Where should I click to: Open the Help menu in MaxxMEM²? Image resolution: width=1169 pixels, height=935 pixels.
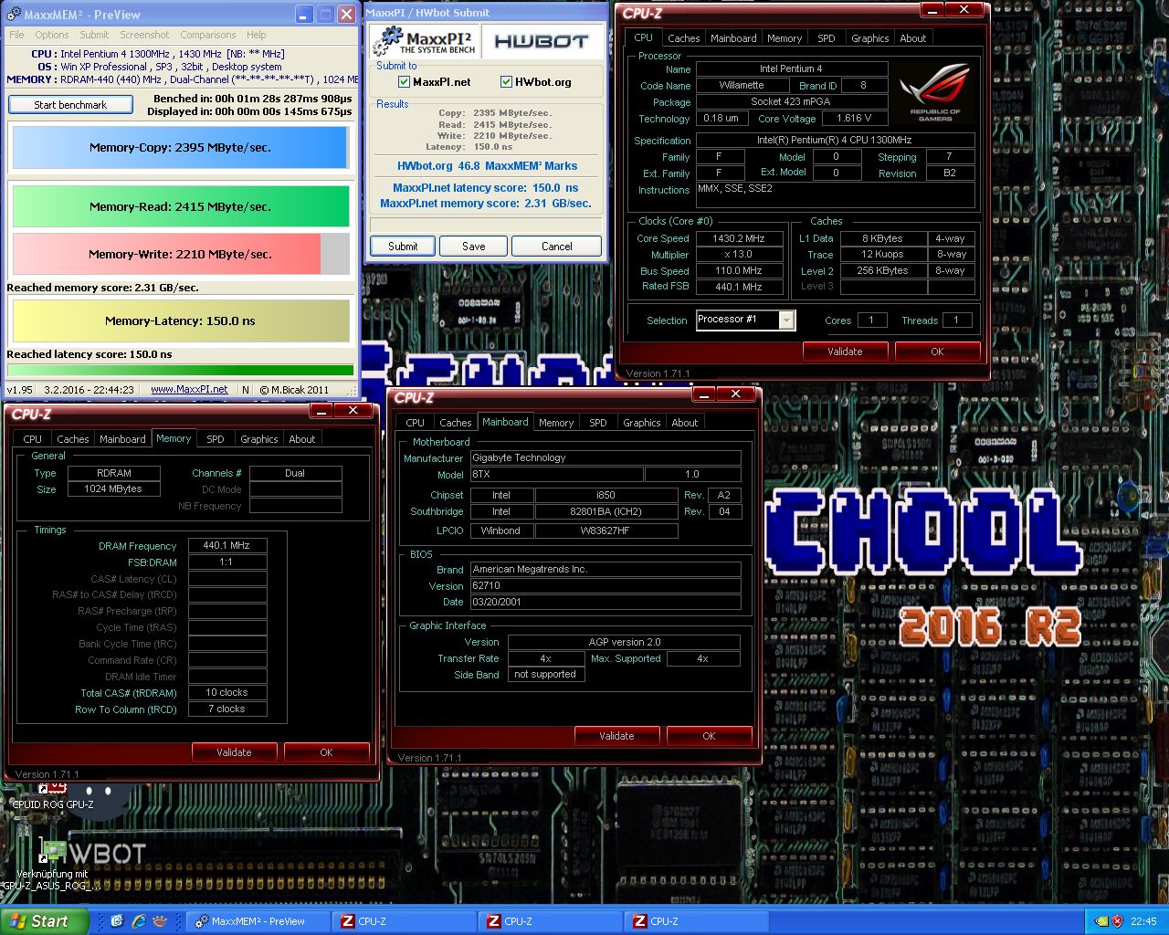pos(257,35)
